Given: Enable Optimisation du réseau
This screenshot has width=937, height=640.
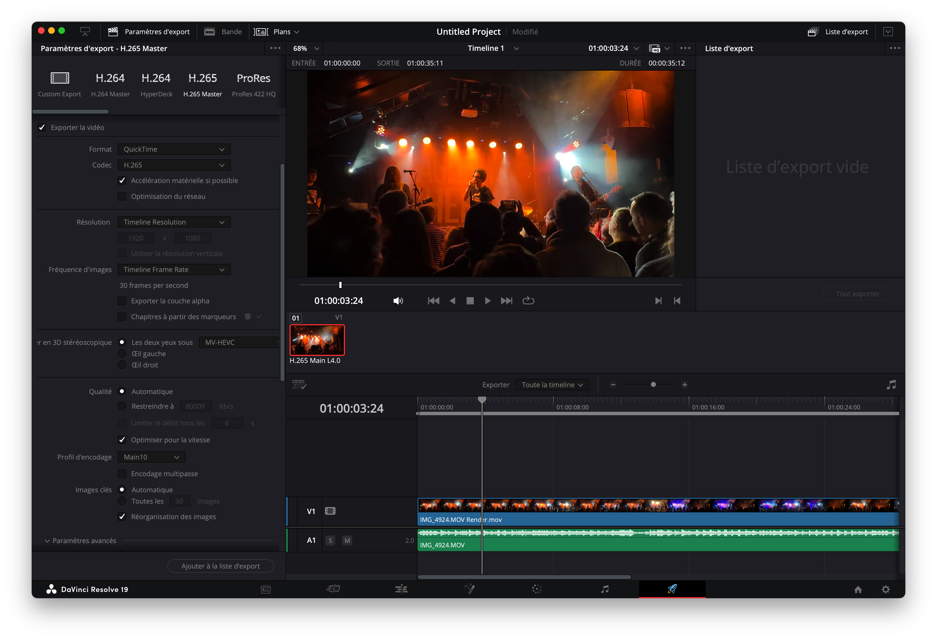Looking at the screenshot, I should click(x=122, y=196).
